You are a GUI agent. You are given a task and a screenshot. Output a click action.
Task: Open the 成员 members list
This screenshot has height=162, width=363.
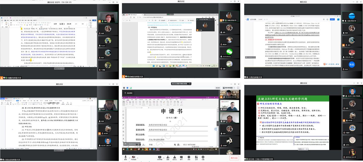(174, 157)
